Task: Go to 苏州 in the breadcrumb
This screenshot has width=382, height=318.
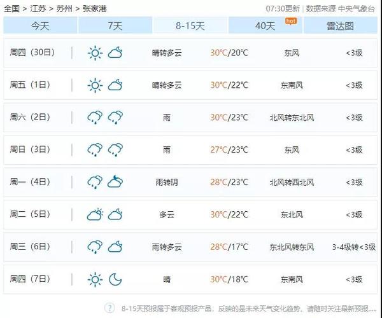Action: point(64,9)
